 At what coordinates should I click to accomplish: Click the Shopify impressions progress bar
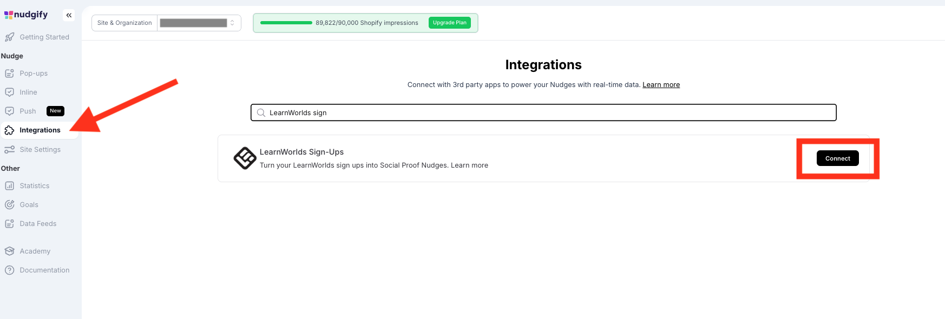pos(286,23)
